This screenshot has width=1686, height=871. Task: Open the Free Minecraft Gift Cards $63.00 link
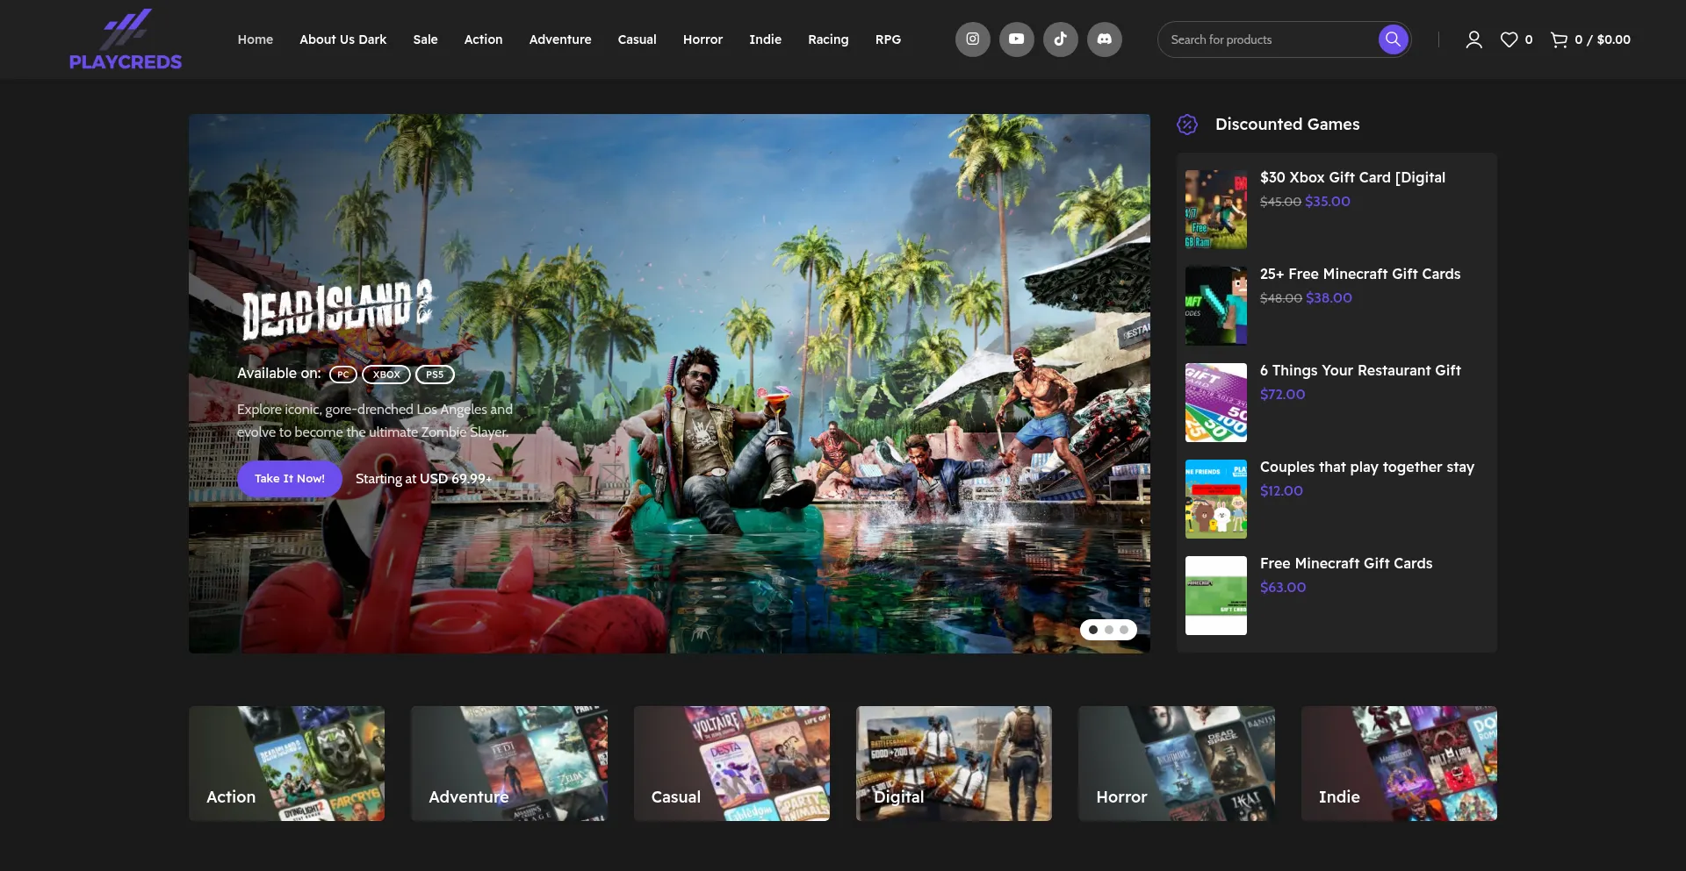click(x=1346, y=563)
